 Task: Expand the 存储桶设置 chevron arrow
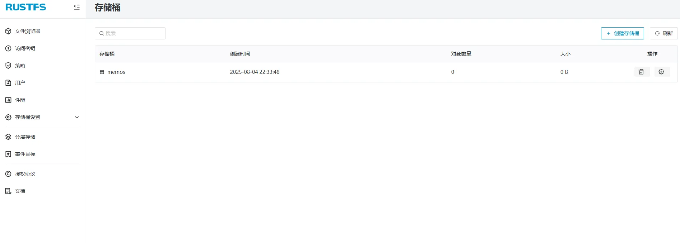(76, 117)
